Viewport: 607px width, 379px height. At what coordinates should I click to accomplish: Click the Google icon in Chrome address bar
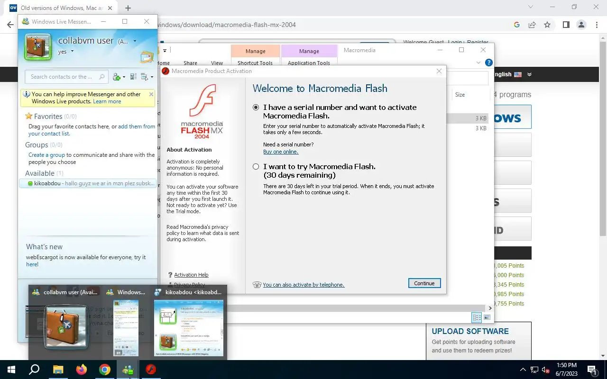tap(517, 25)
